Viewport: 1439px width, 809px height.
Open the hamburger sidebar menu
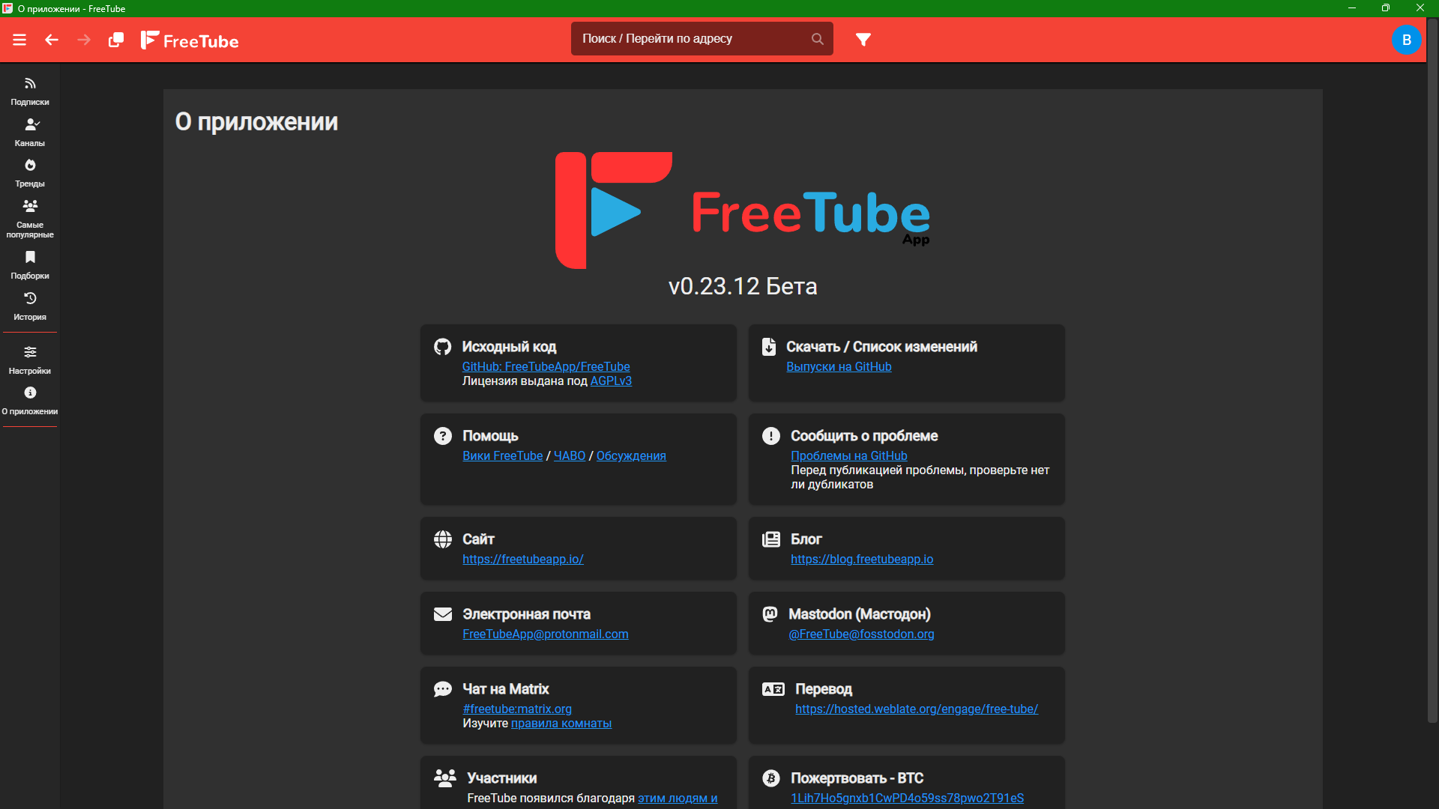click(19, 40)
